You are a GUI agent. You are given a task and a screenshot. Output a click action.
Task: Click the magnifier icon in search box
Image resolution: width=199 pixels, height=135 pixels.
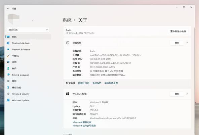[x=47, y=30]
